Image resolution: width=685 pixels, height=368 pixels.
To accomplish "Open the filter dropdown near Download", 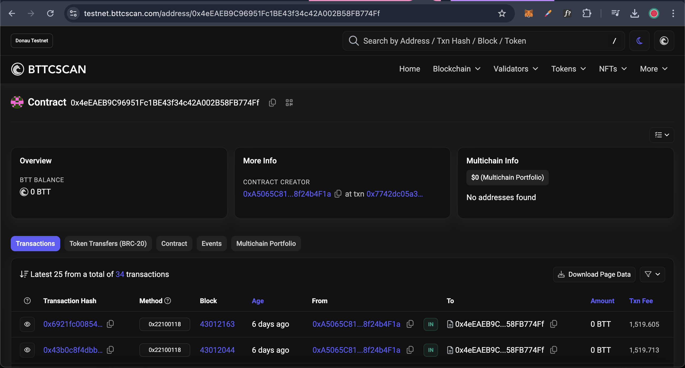I will point(652,274).
